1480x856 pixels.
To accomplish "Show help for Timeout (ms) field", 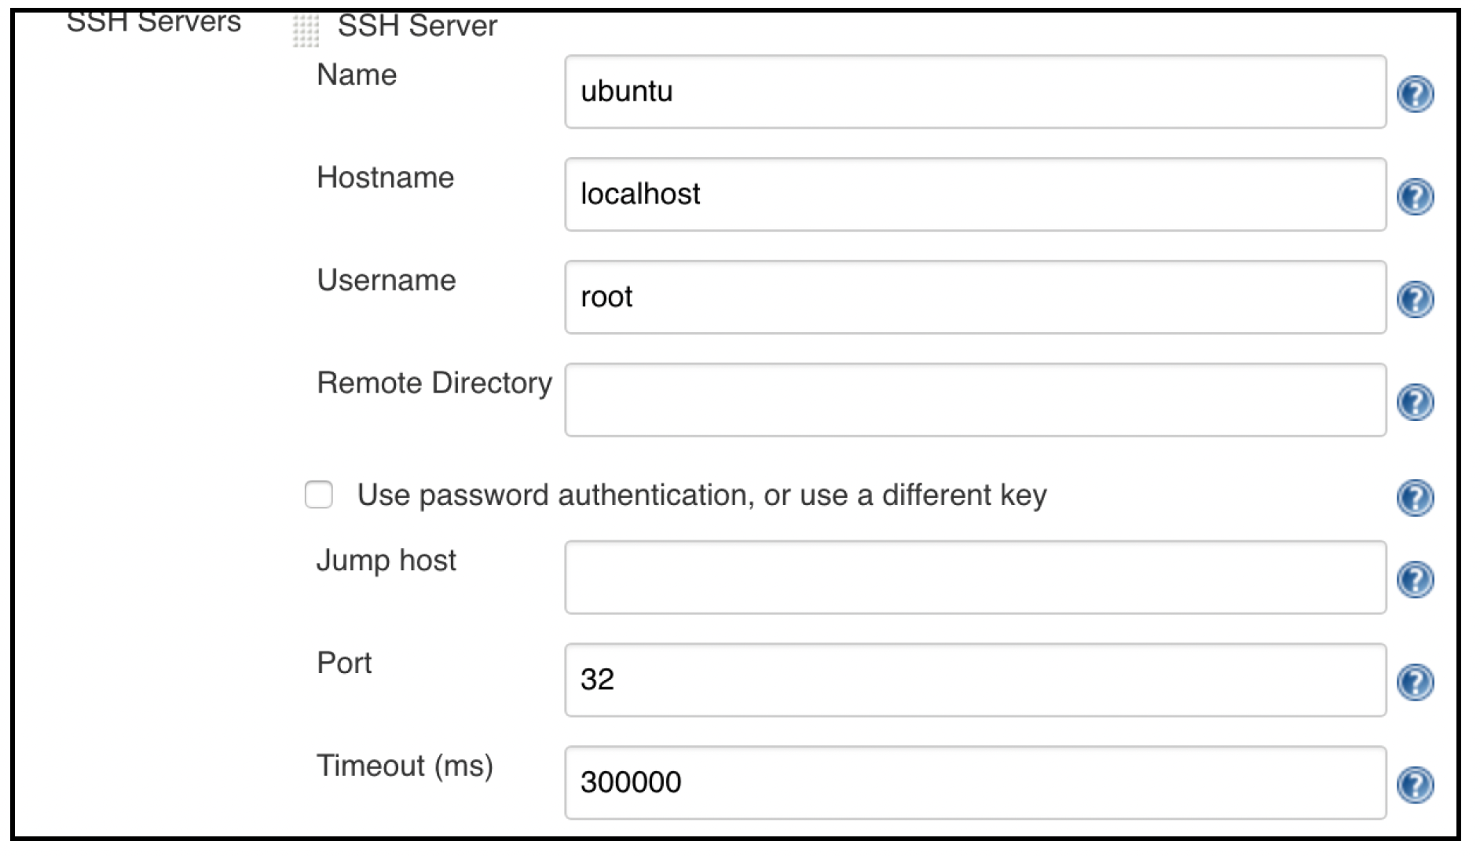I will pyautogui.click(x=1415, y=785).
